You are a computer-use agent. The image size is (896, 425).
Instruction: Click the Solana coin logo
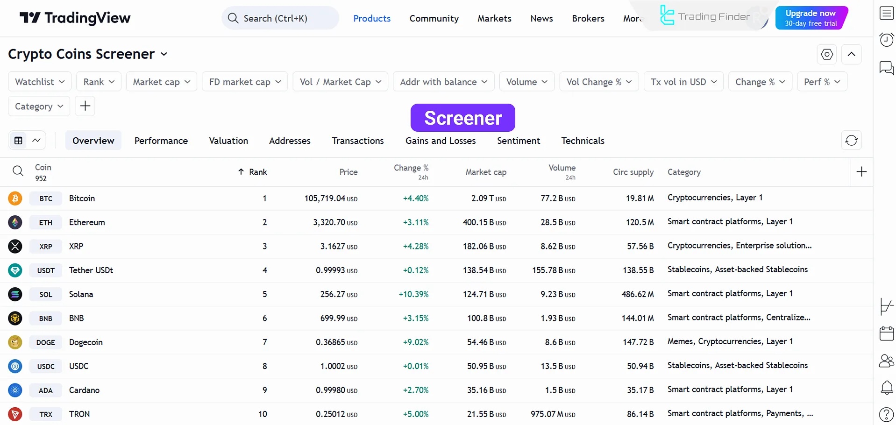pyautogui.click(x=15, y=294)
